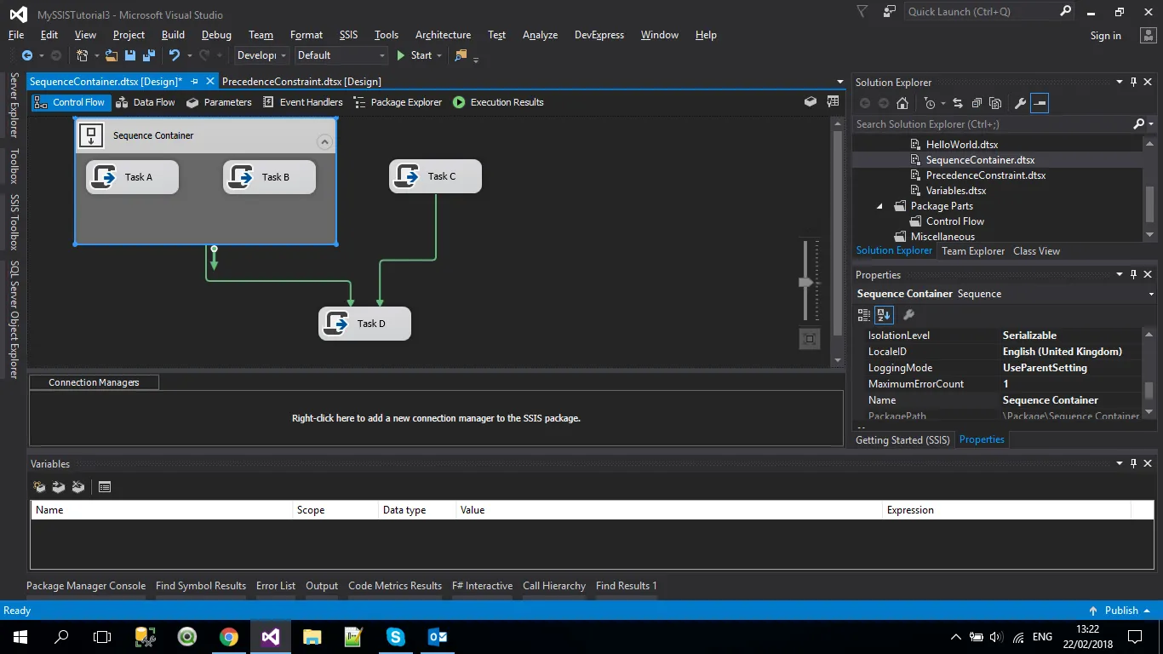Click Collapse All icon in Solution Explorer
1163x654 pixels.
pyautogui.click(x=976, y=103)
